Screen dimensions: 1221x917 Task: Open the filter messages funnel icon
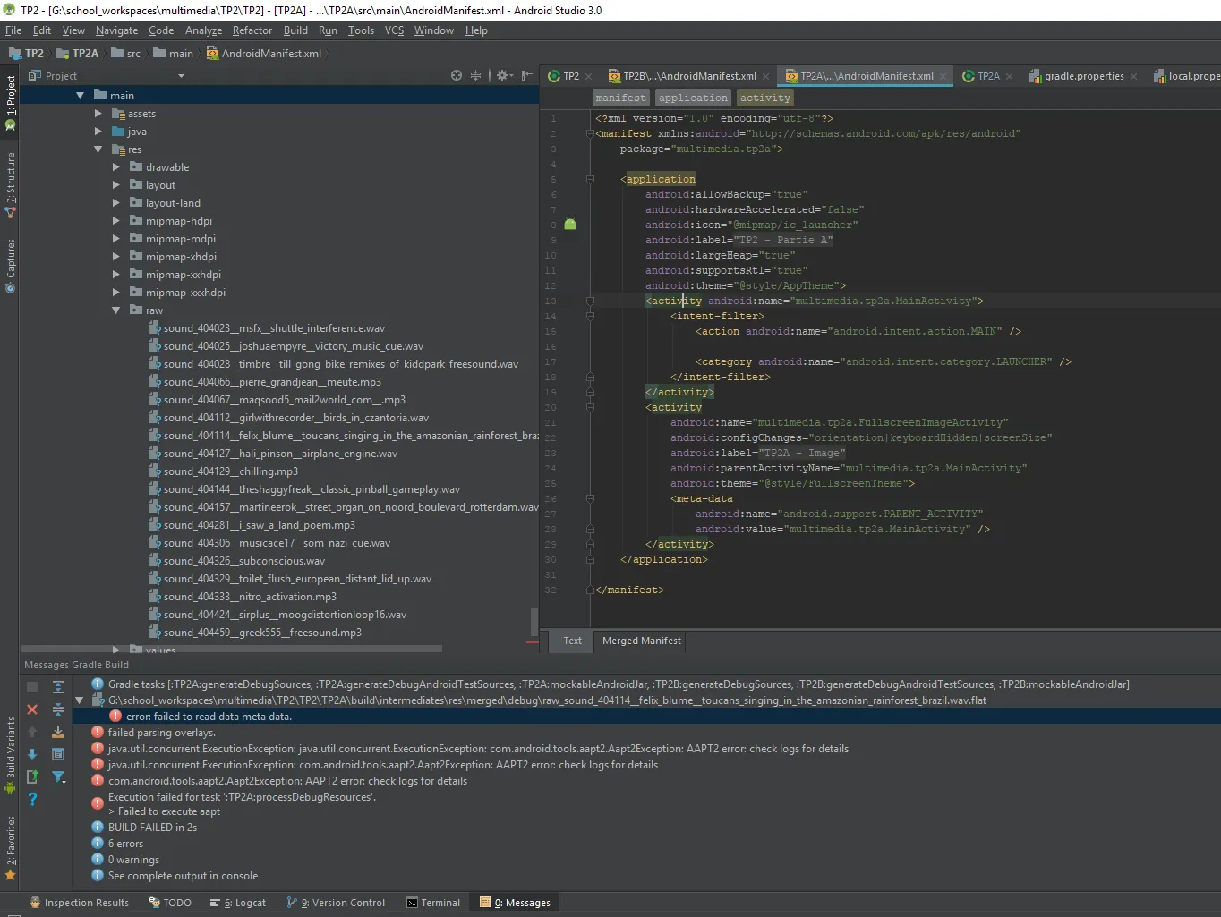pyautogui.click(x=58, y=777)
